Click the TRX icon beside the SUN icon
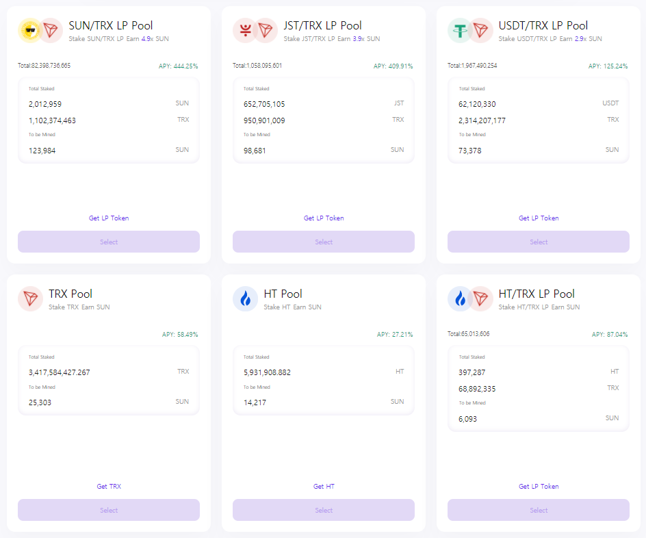Viewport: 646px width, 538px height. (51, 31)
